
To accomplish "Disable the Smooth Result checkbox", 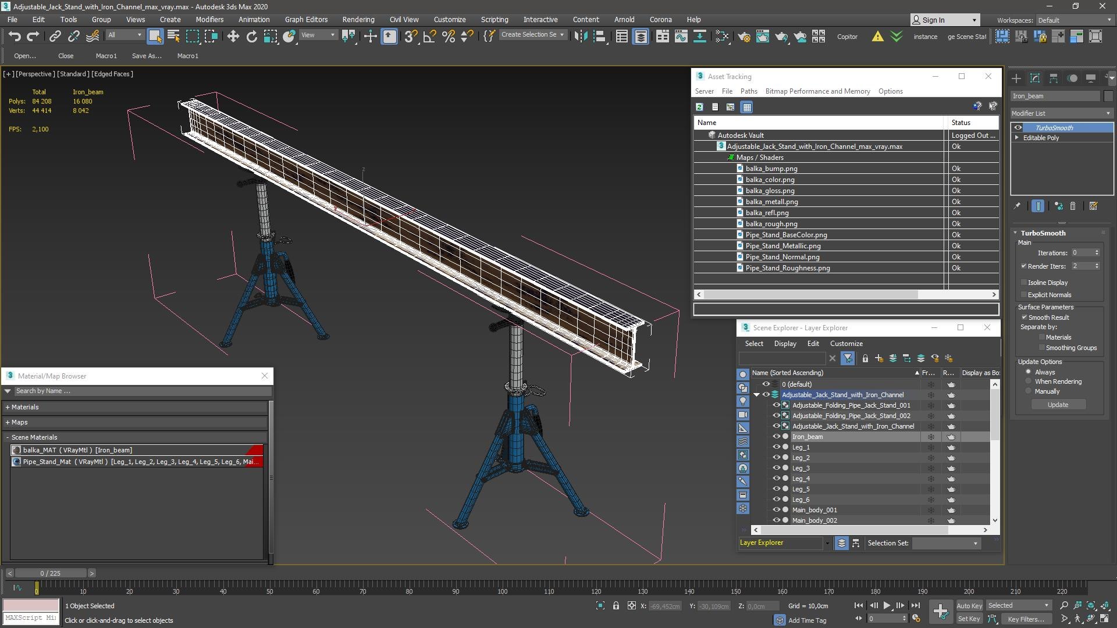I will coord(1024,317).
